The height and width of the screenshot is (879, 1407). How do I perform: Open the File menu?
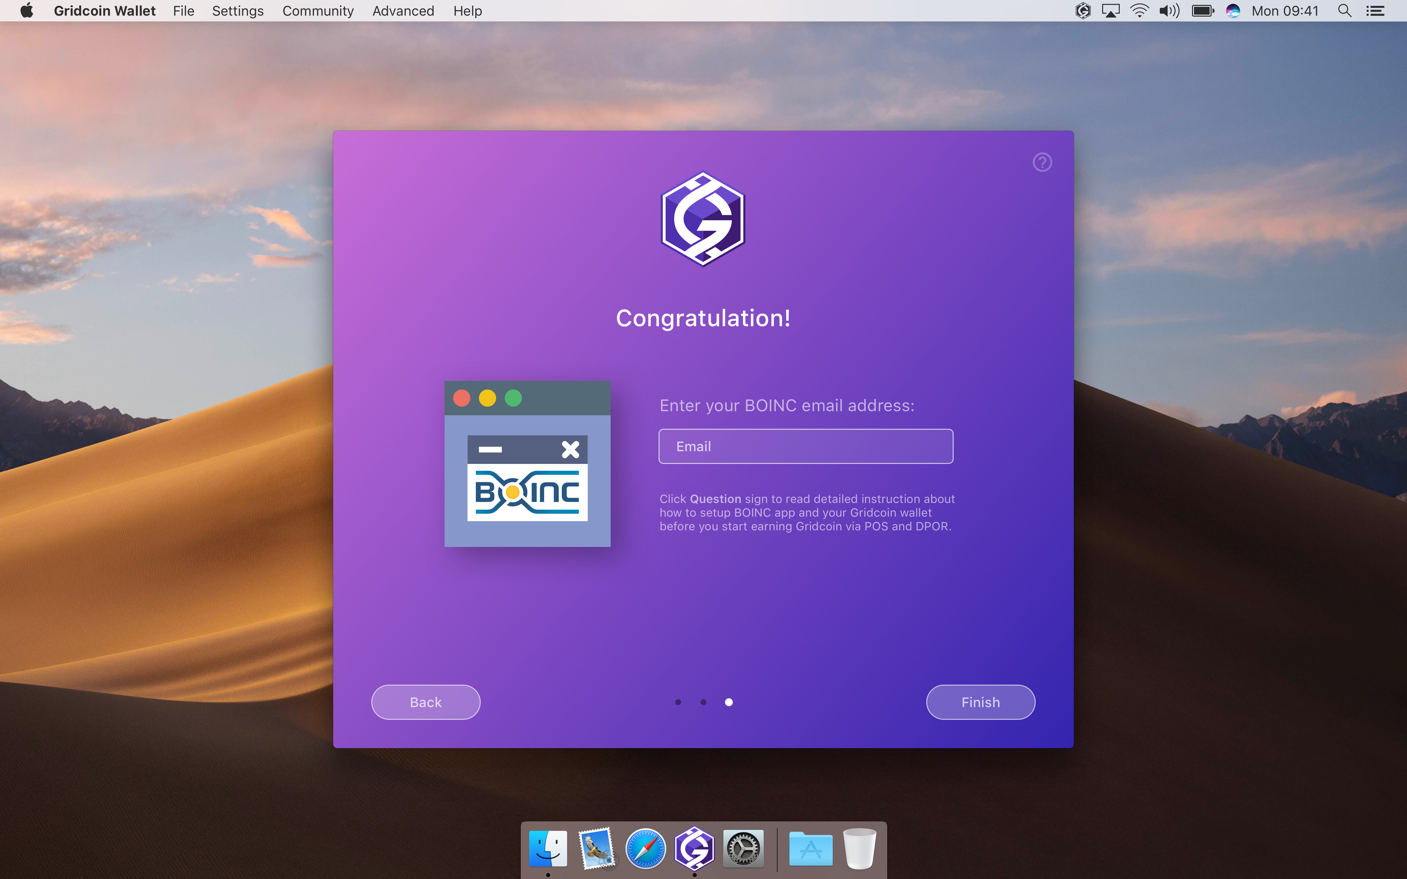coord(184,10)
